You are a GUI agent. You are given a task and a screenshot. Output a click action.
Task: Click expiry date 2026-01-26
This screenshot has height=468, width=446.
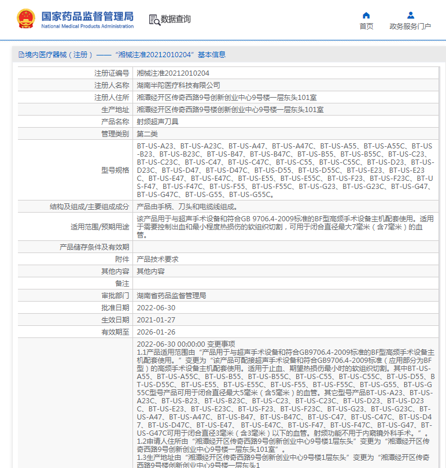point(156,332)
